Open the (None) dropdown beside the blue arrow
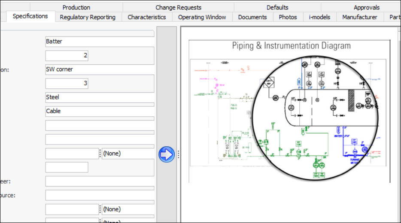Viewport: 401px width, 223px height. point(128,154)
